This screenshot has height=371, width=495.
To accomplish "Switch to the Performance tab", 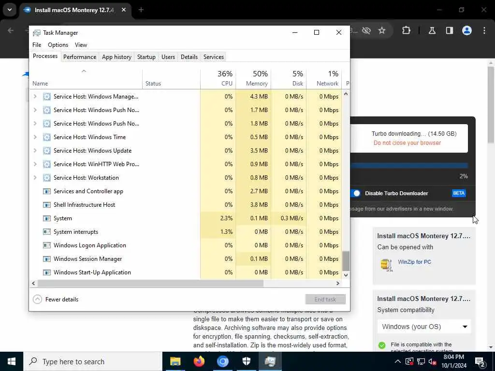I will coord(80,57).
